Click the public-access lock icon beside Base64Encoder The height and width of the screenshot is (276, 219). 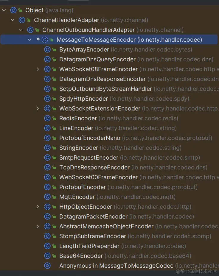tap(54, 256)
